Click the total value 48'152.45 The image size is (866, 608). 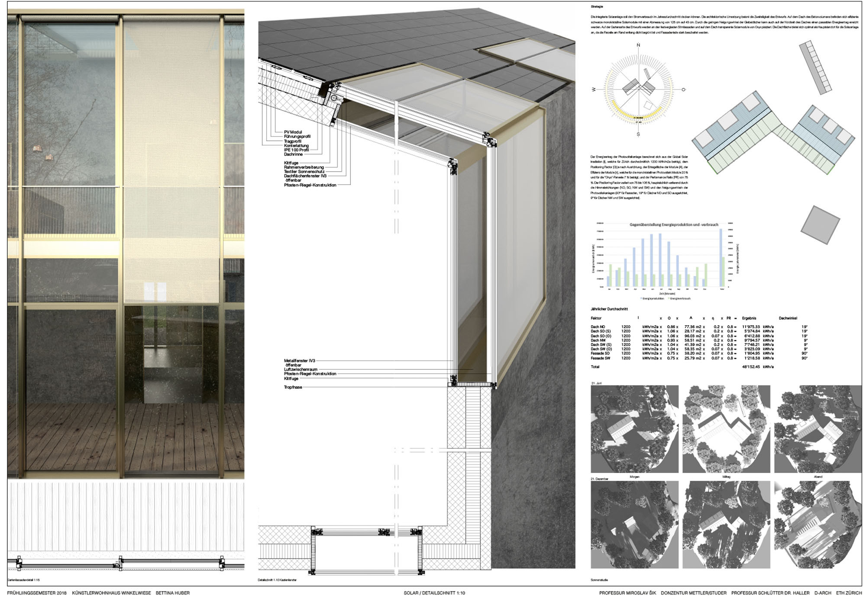pyautogui.click(x=751, y=367)
